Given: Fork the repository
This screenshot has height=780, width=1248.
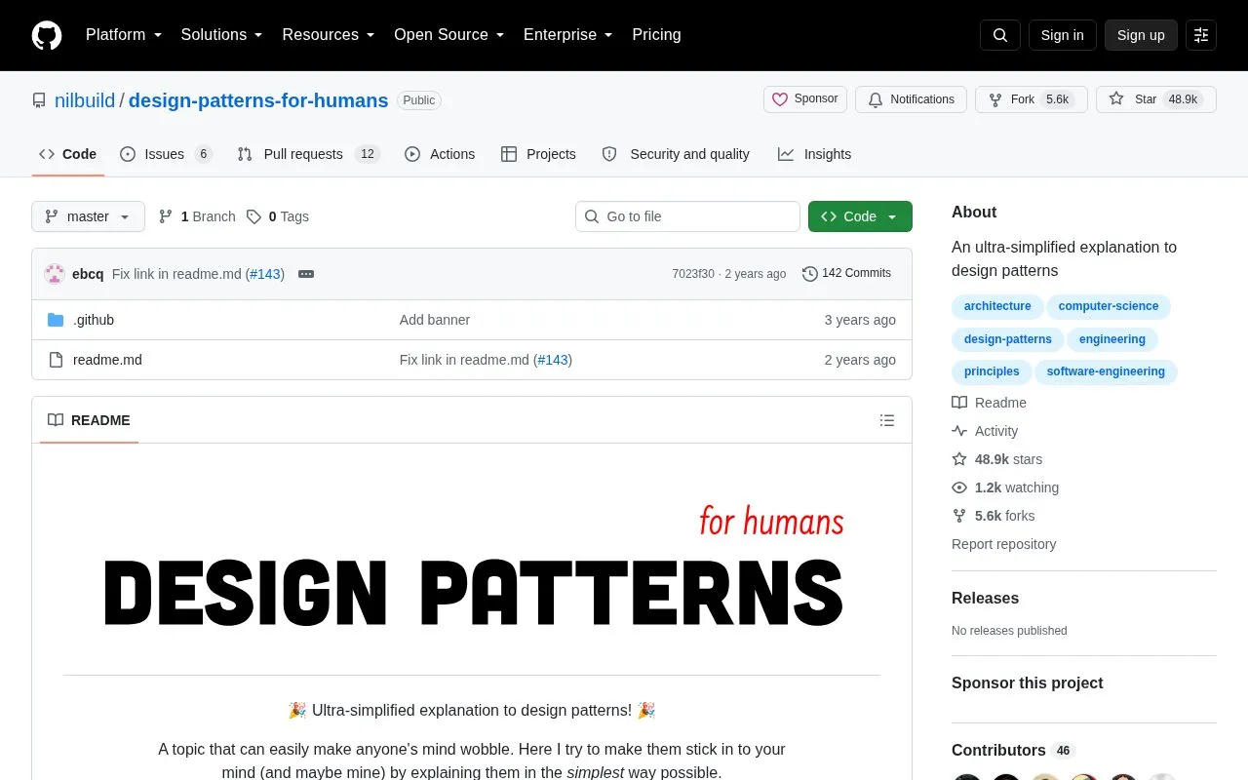Looking at the screenshot, I should (1032, 99).
